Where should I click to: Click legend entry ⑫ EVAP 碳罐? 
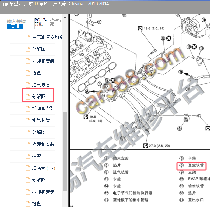click(x=195, y=179)
